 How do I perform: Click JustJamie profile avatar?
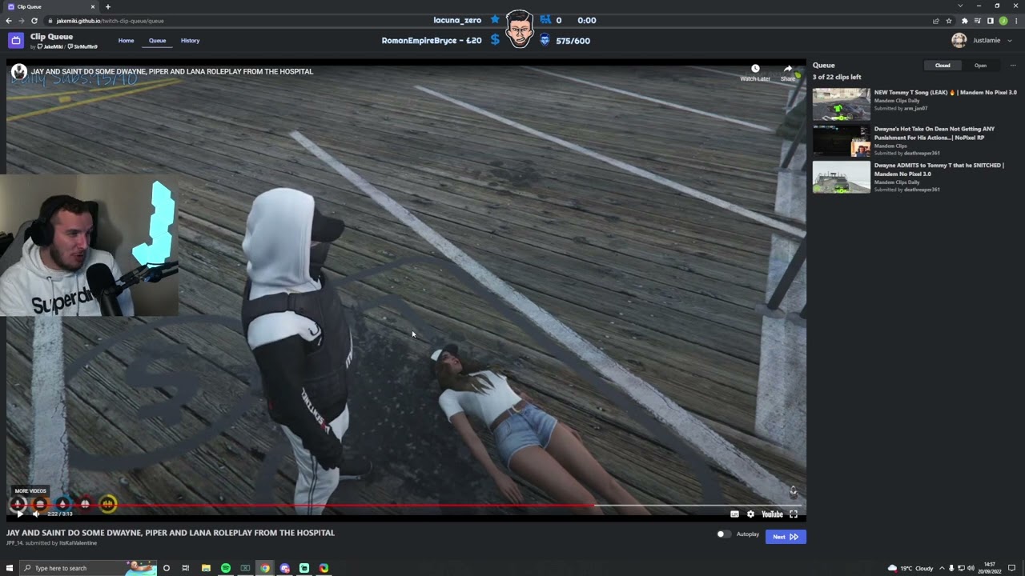[x=959, y=40]
